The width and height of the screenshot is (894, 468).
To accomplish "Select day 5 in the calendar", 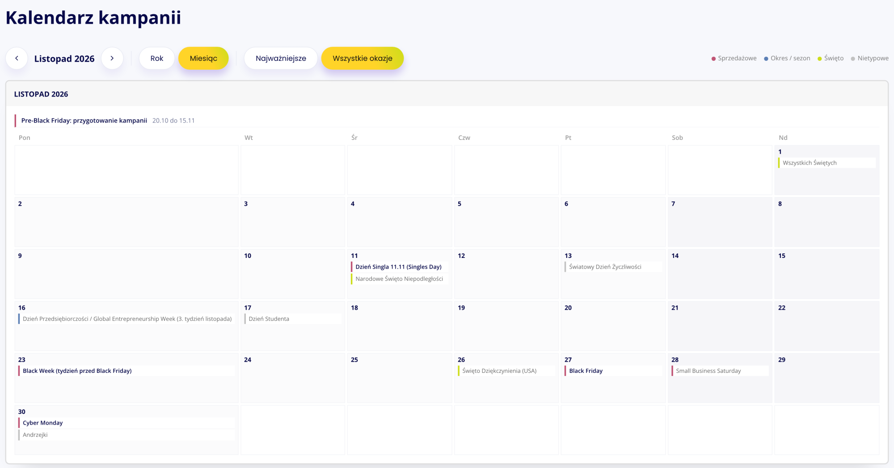I will (x=506, y=222).
